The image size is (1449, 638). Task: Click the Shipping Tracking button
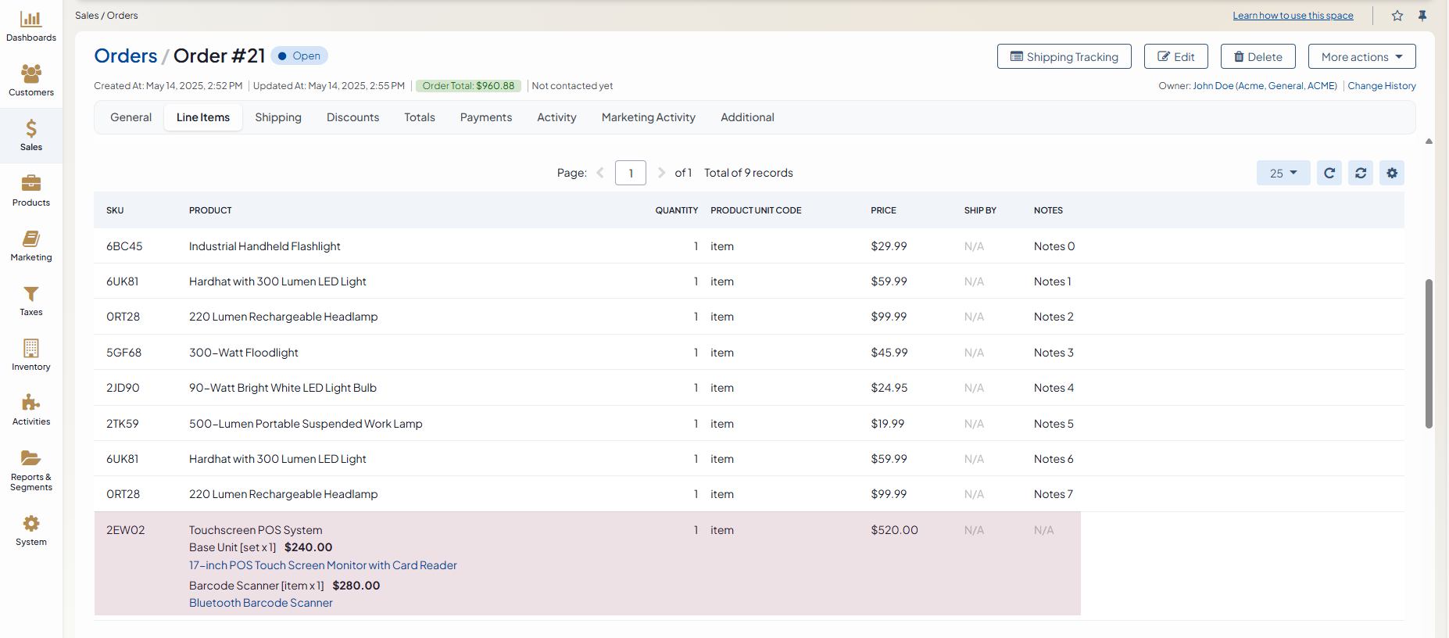coord(1064,56)
